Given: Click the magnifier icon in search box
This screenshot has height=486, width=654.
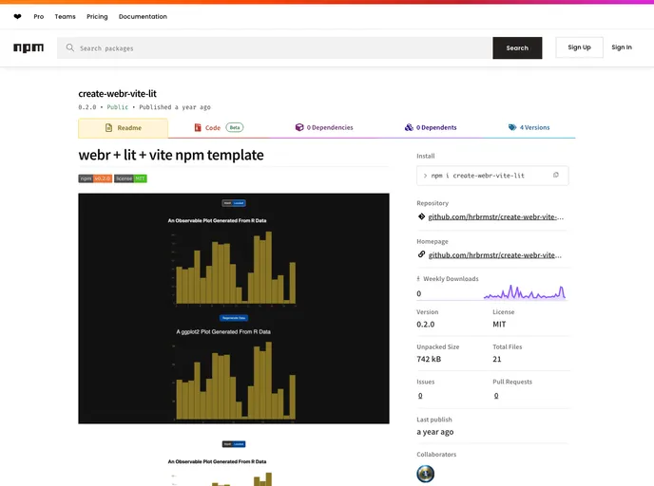Looking at the screenshot, I should click(70, 47).
